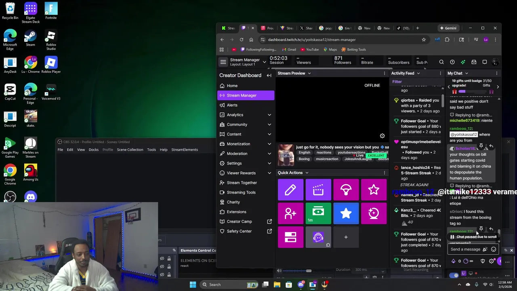Open File menu in OBS window

[60, 150]
